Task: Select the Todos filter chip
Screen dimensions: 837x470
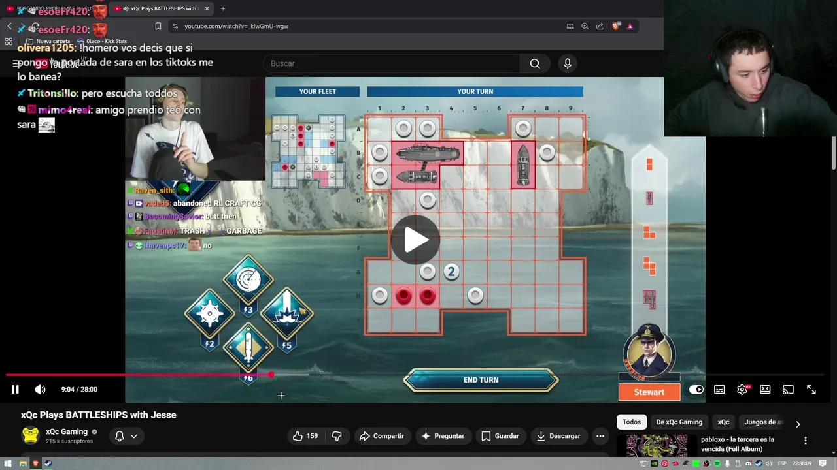Action: pos(632,422)
